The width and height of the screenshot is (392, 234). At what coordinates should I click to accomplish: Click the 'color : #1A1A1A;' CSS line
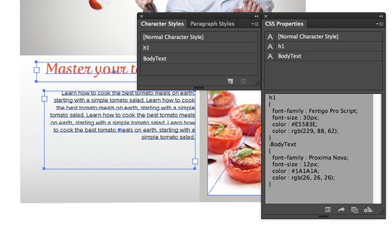(296, 171)
